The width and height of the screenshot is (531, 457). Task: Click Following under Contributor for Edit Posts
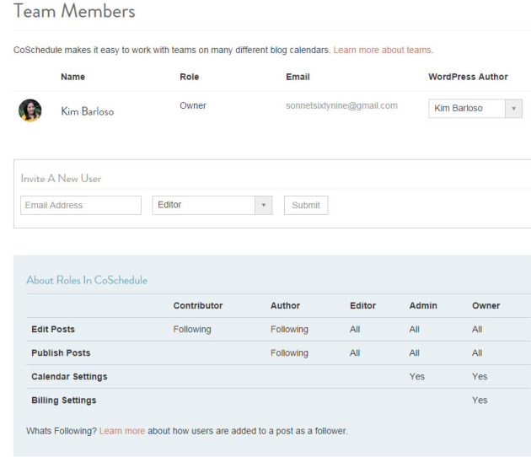(192, 330)
